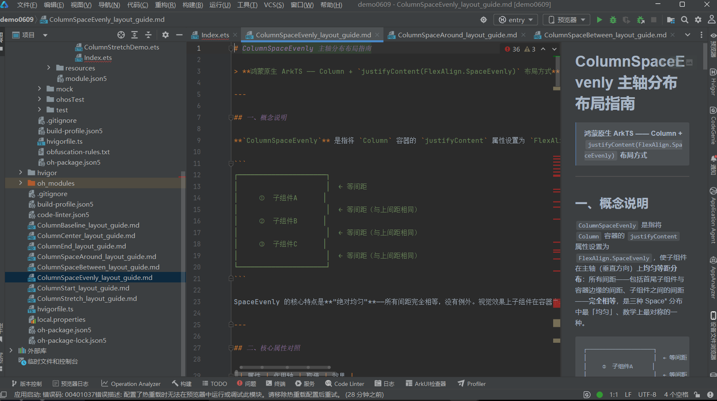The width and height of the screenshot is (717, 401).
Task: Click the green Run button
Action: [x=599, y=20]
